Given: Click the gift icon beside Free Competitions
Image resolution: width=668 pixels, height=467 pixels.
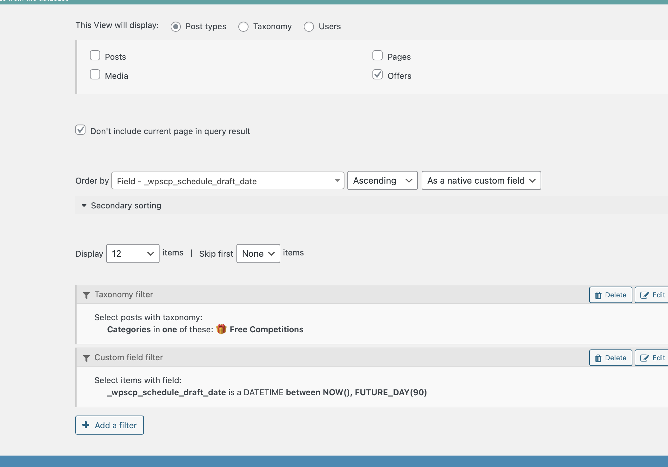Looking at the screenshot, I should tap(222, 329).
